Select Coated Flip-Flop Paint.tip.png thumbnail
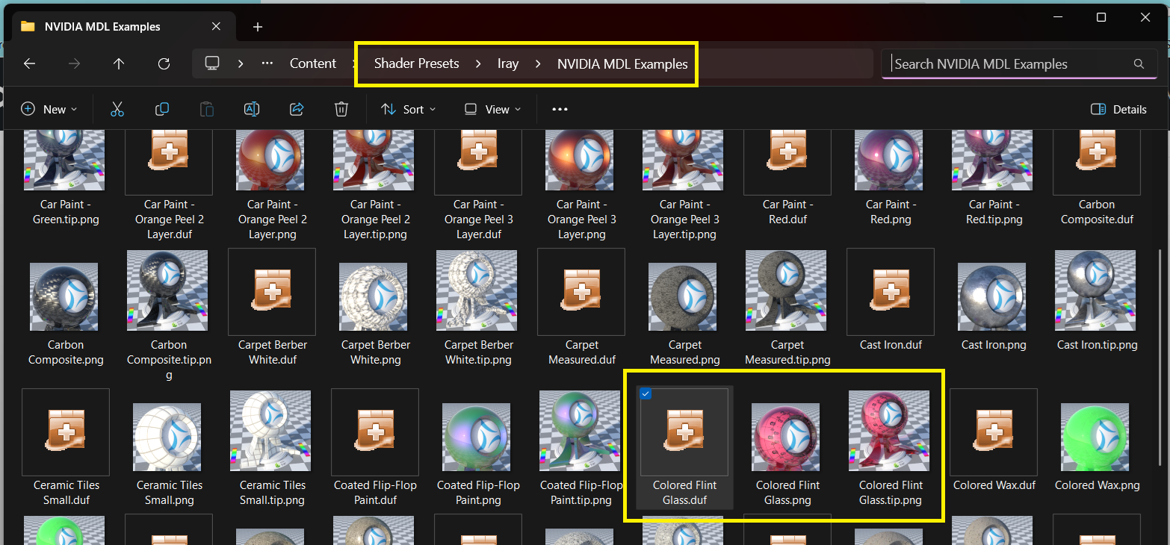This screenshot has width=1170, height=545. [x=580, y=432]
